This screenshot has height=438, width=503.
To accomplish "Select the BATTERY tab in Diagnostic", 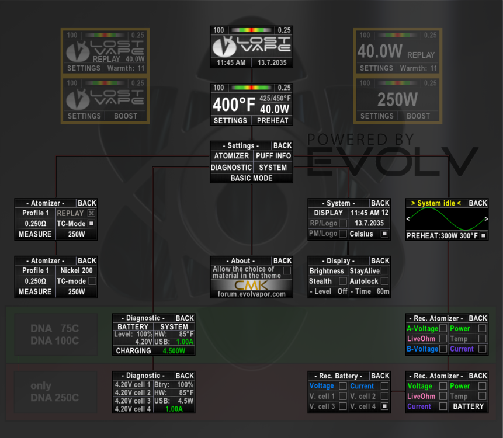I will click(133, 326).
